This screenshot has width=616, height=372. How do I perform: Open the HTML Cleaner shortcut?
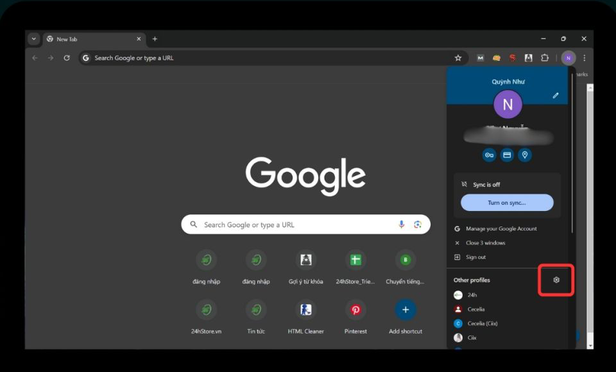pyautogui.click(x=305, y=317)
